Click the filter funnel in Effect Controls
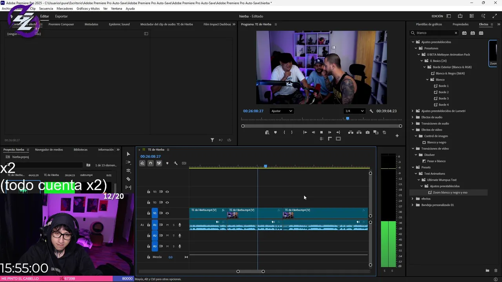Screen dimensions: 502x282 point(212,140)
